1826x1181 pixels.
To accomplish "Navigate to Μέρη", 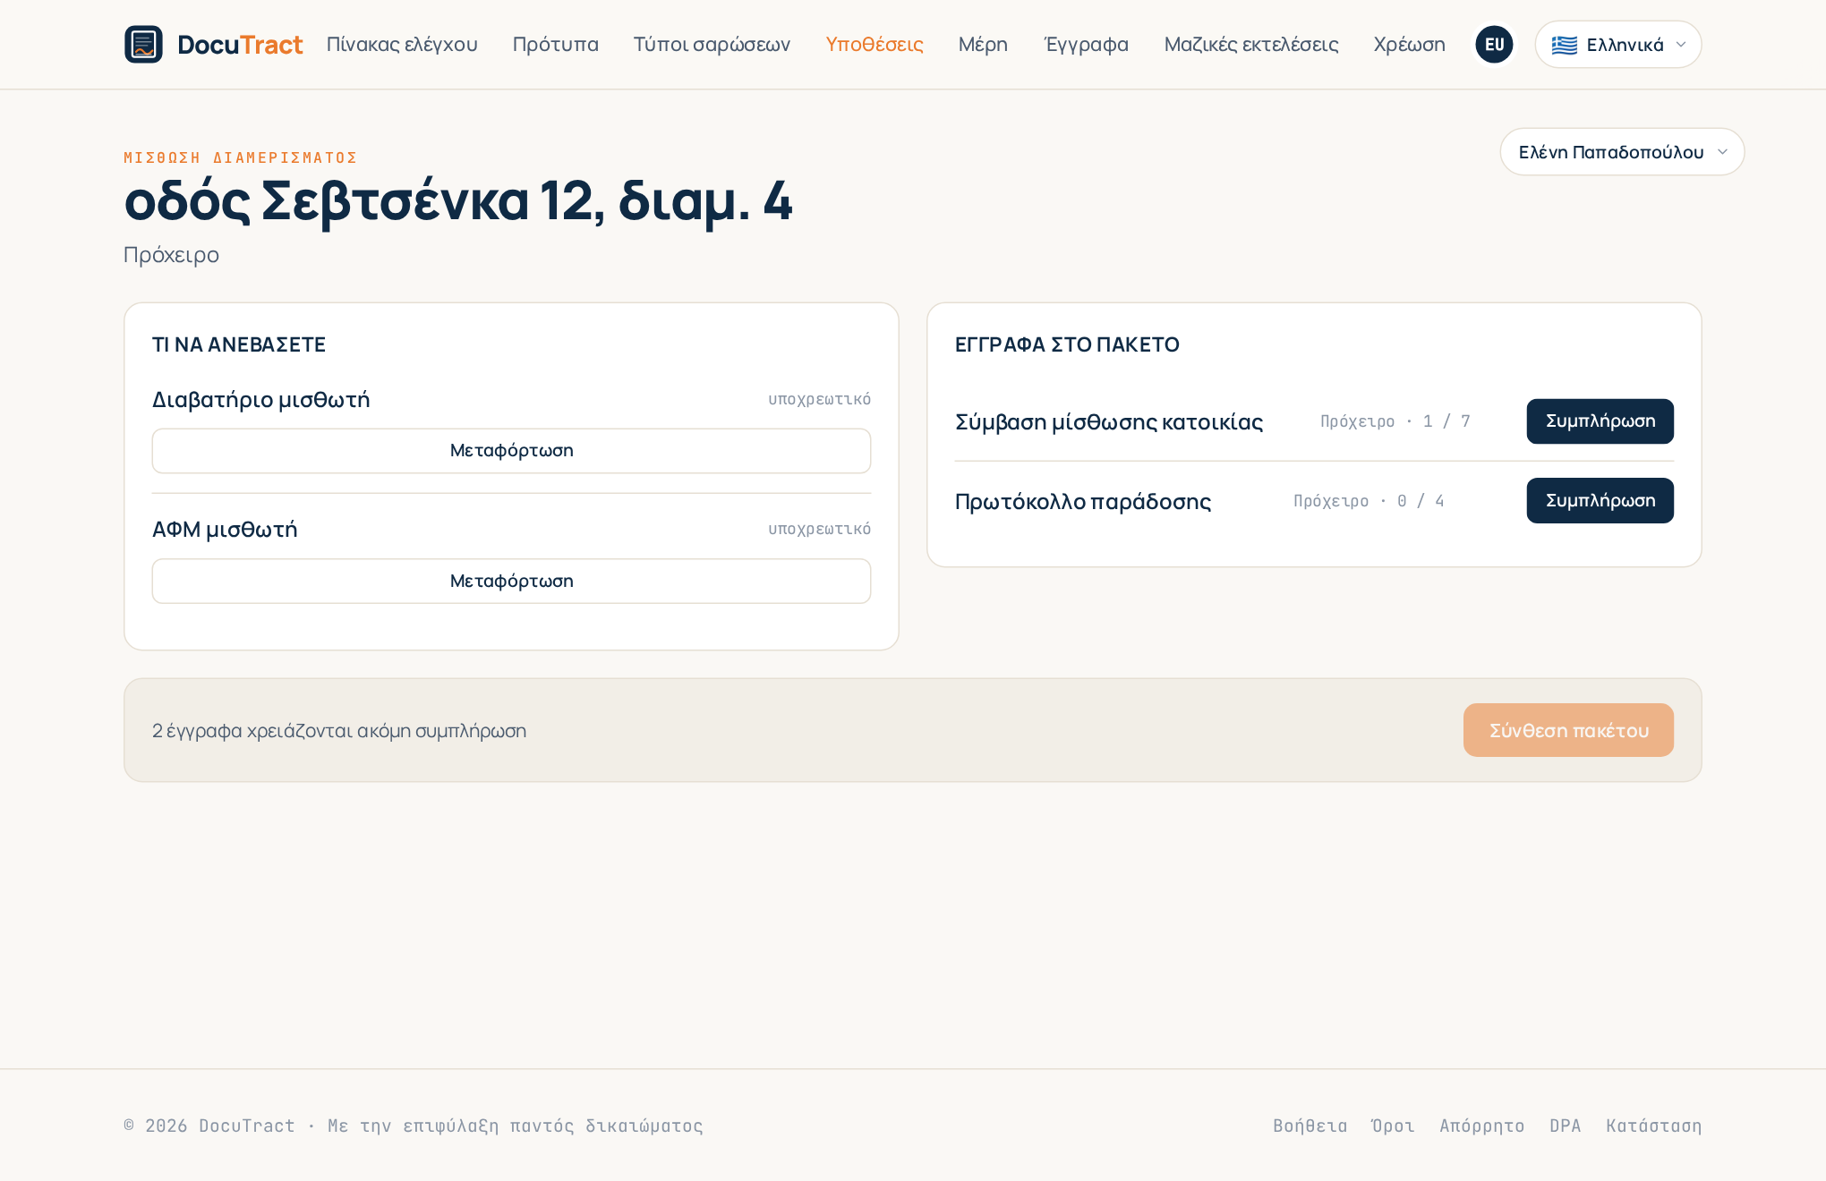I will (983, 44).
